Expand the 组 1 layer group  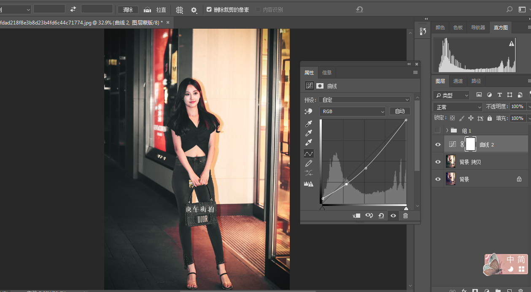(447, 130)
